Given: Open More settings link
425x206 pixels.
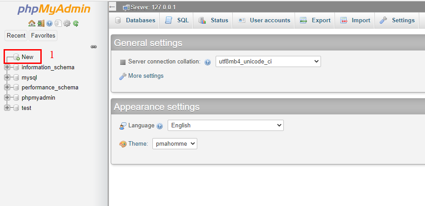Looking at the screenshot, I should 146,76.
